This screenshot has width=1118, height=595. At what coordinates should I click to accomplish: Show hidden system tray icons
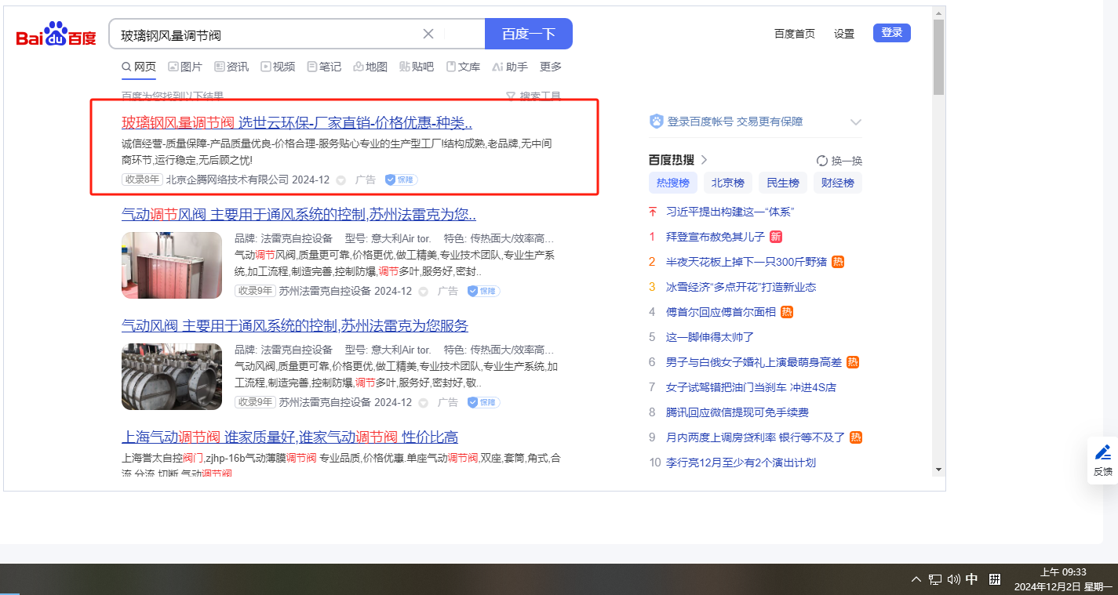916,579
